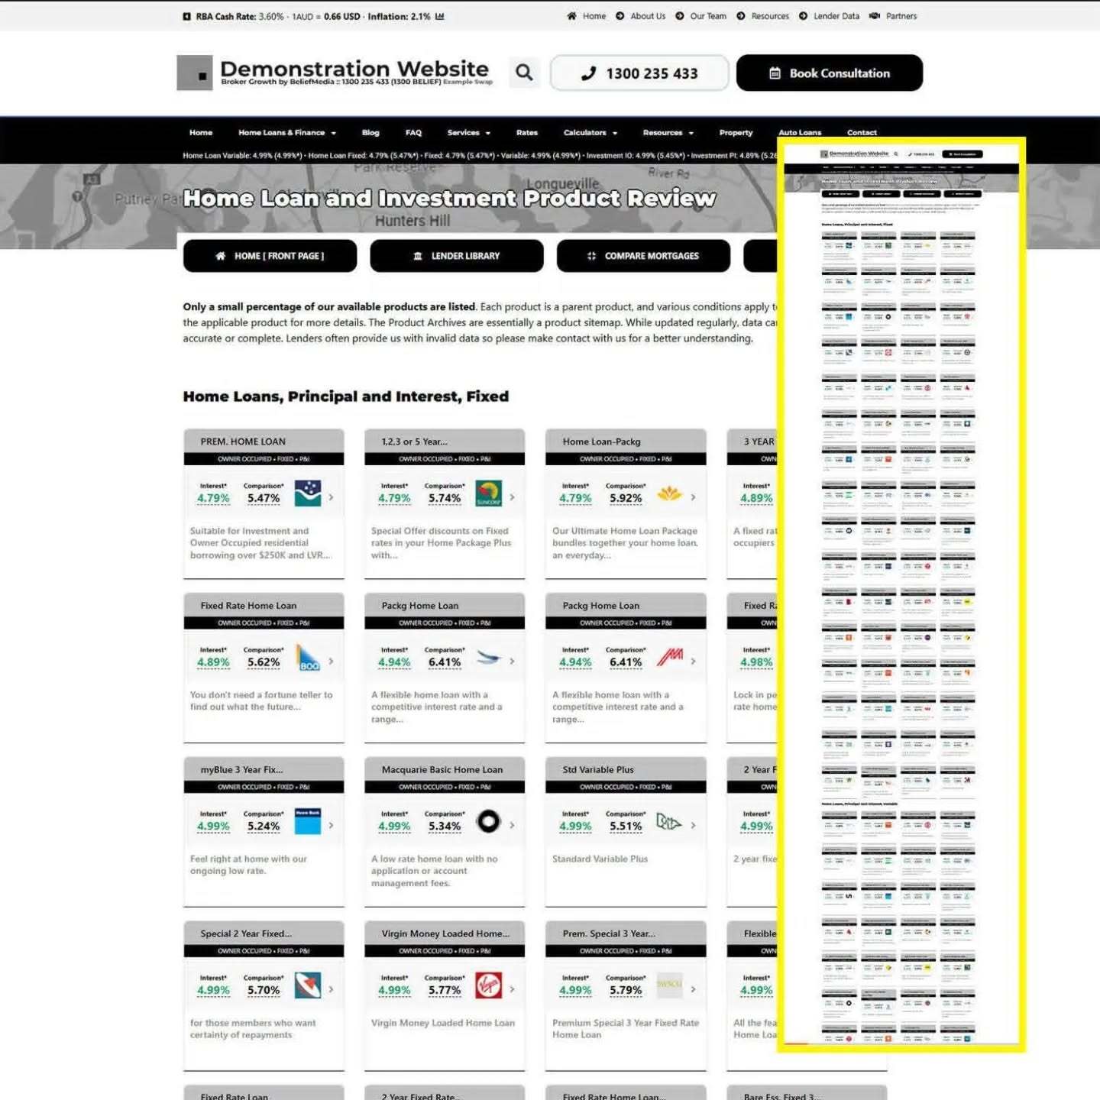Click the full-page preview thumbnail

click(x=901, y=594)
